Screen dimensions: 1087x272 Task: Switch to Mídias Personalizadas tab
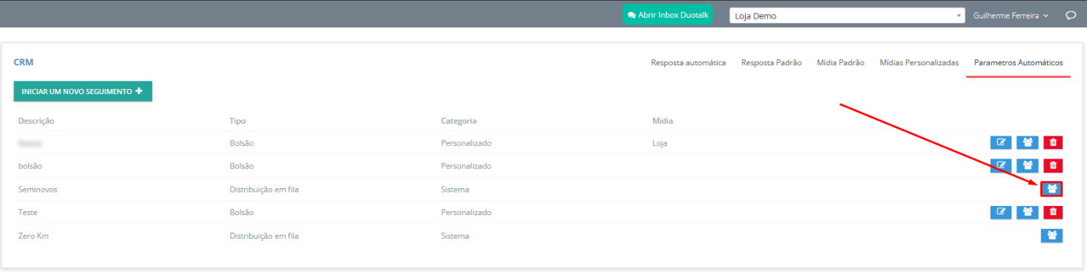(919, 63)
